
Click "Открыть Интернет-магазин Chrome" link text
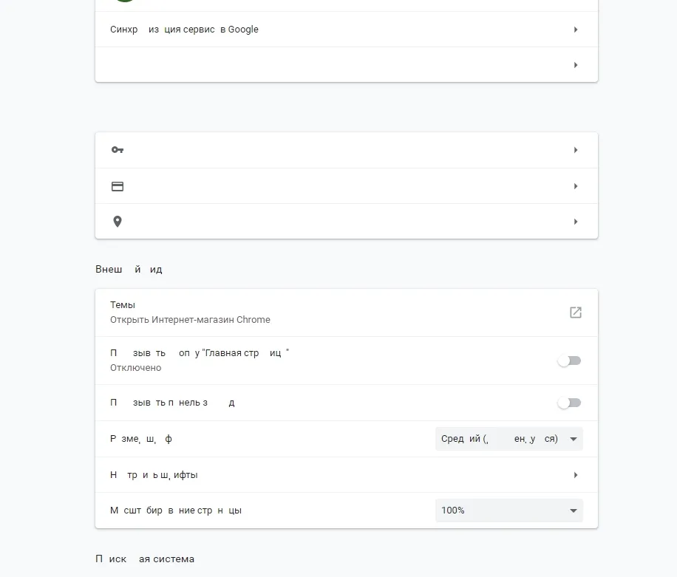coord(190,320)
